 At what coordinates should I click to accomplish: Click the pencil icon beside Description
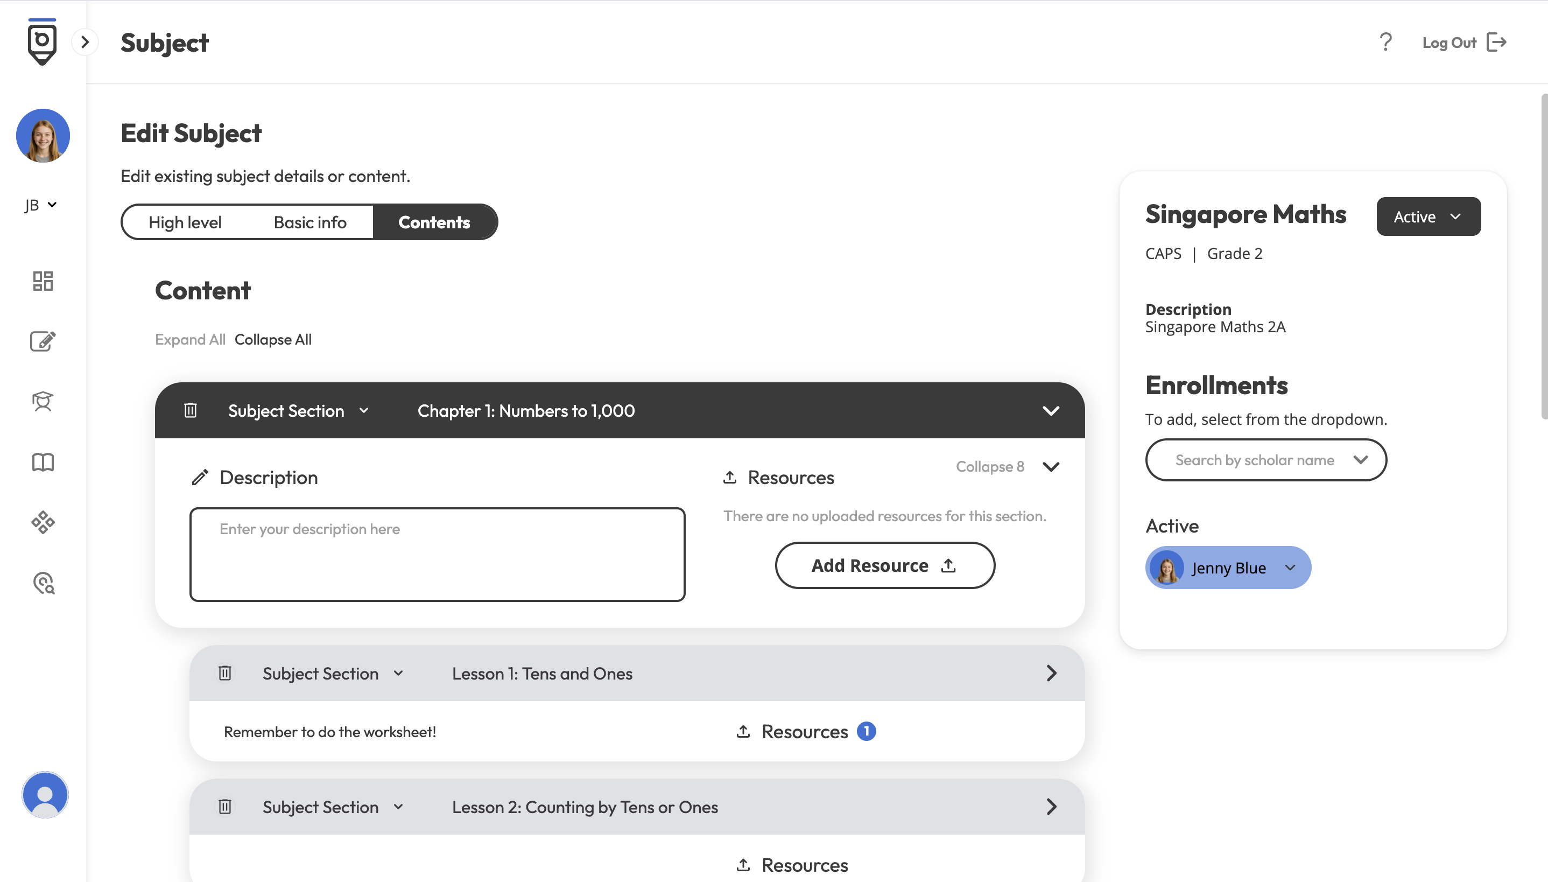coord(200,477)
